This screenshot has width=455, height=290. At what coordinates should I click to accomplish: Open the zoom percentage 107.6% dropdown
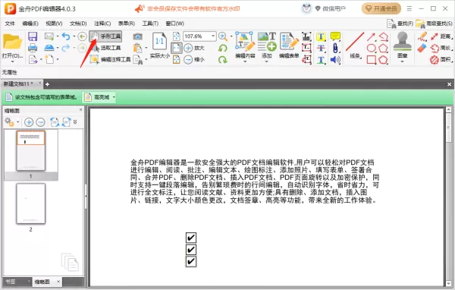[213, 36]
